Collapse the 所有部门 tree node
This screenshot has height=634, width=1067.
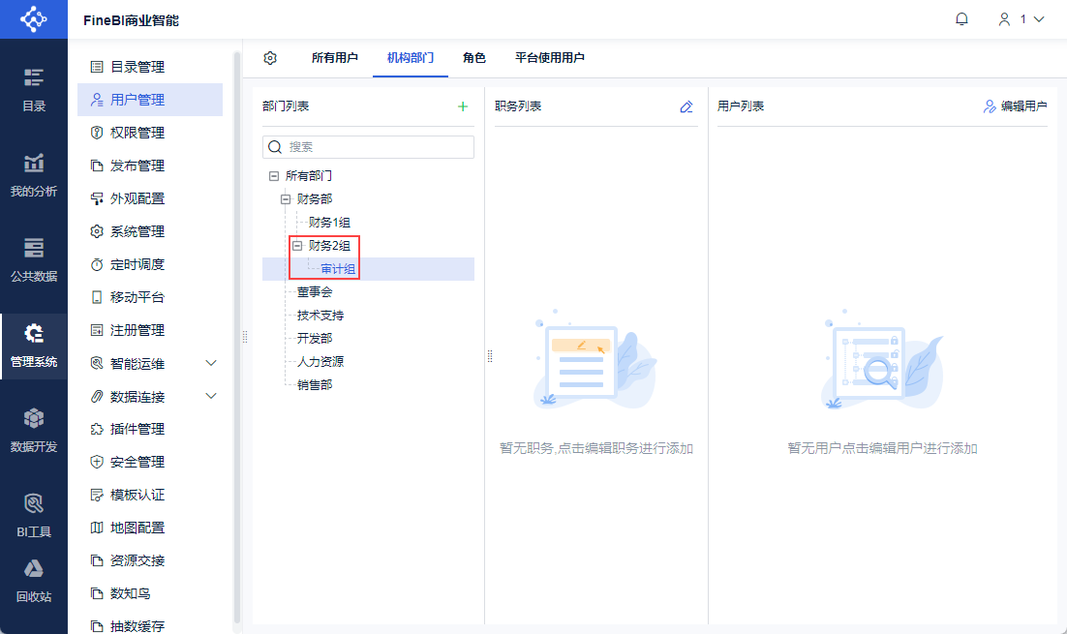tap(274, 176)
